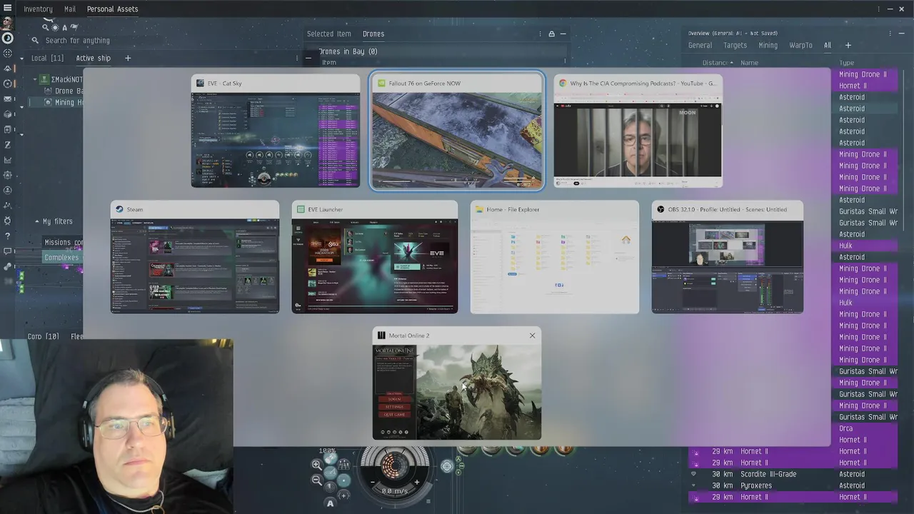The width and height of the screenshot is (914, 514).
Task: Click the search magnifier beside Search for anything
Action: pyautogui.click(x=35, y=41)
